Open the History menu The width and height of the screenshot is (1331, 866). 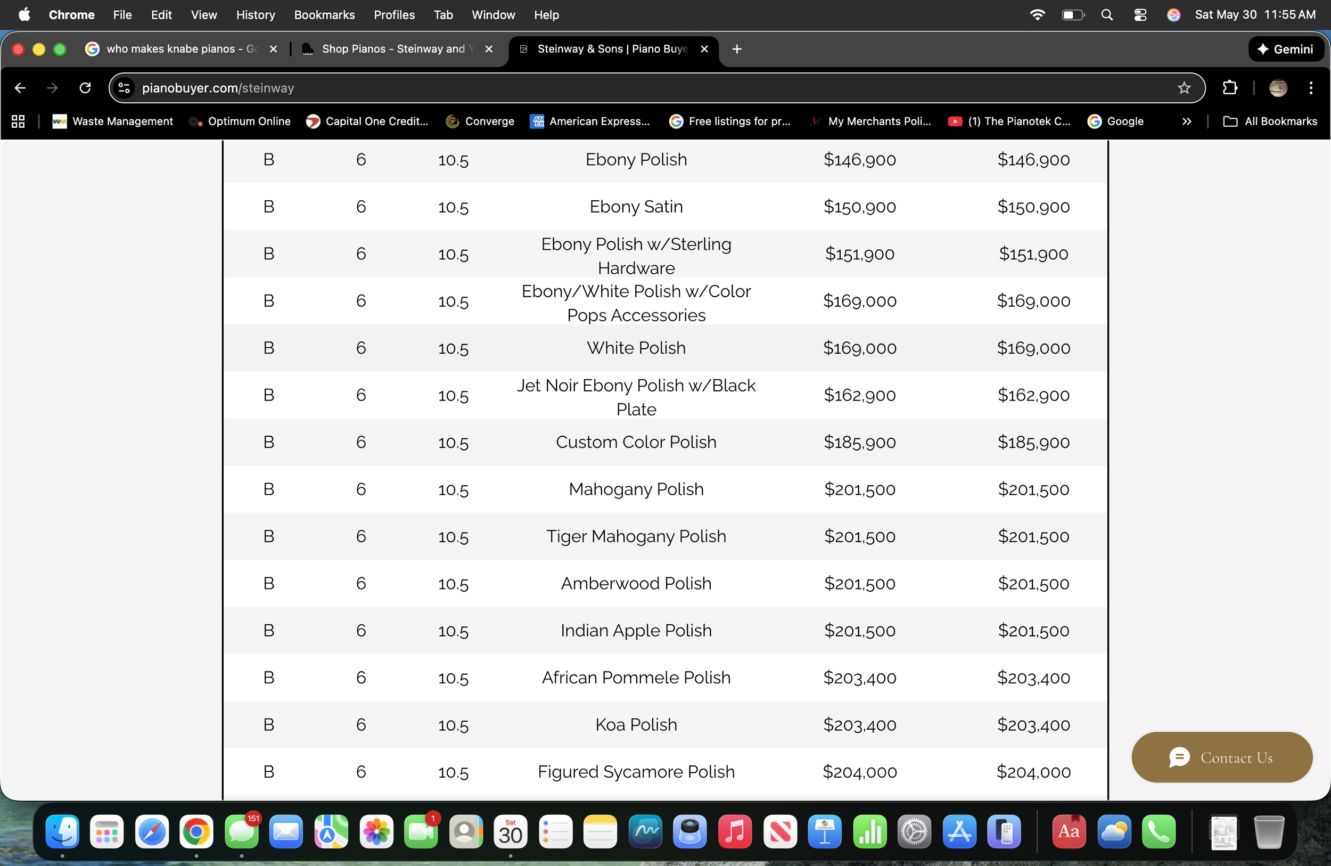pos(256,14)
